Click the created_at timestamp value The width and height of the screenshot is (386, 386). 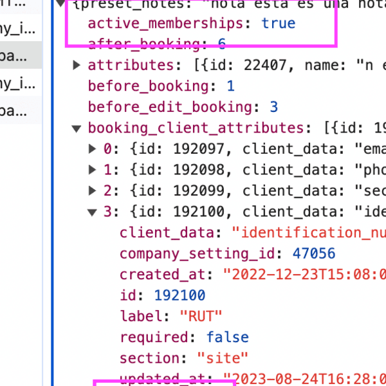(x=304, y=275)
